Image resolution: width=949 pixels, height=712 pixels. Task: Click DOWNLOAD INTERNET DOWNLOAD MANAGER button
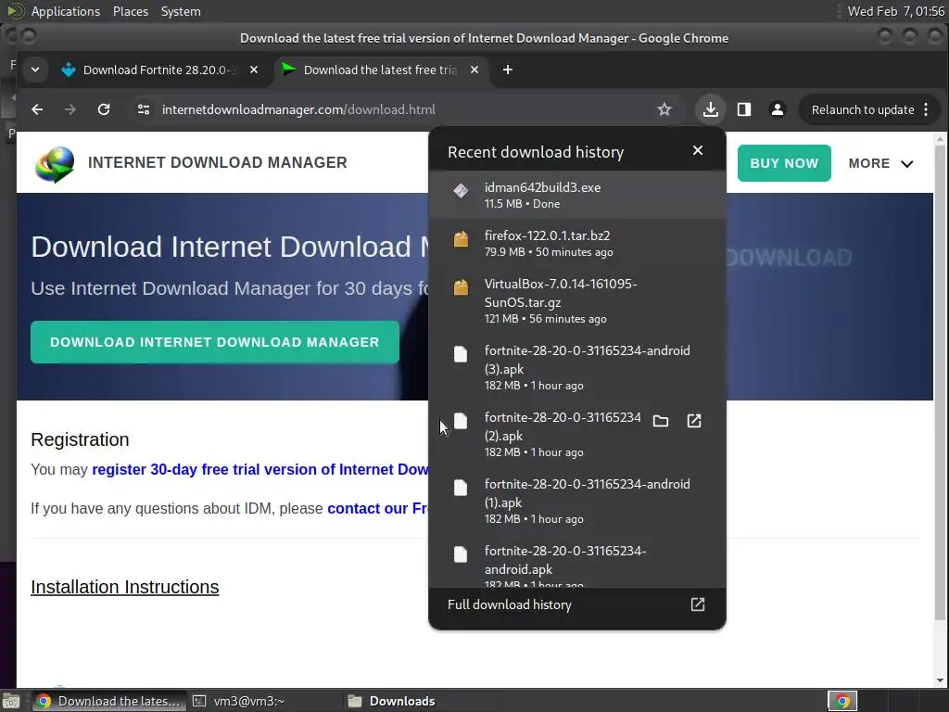(x=215, y=342)
